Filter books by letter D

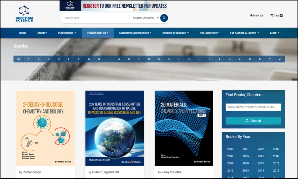point(59,59)
